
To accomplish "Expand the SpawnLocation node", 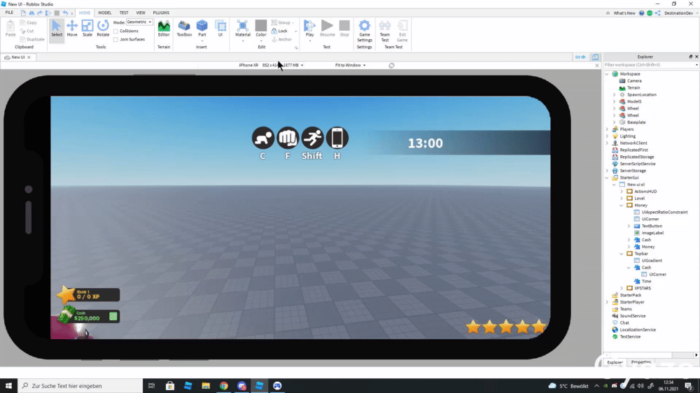I will tap(615, 94).
